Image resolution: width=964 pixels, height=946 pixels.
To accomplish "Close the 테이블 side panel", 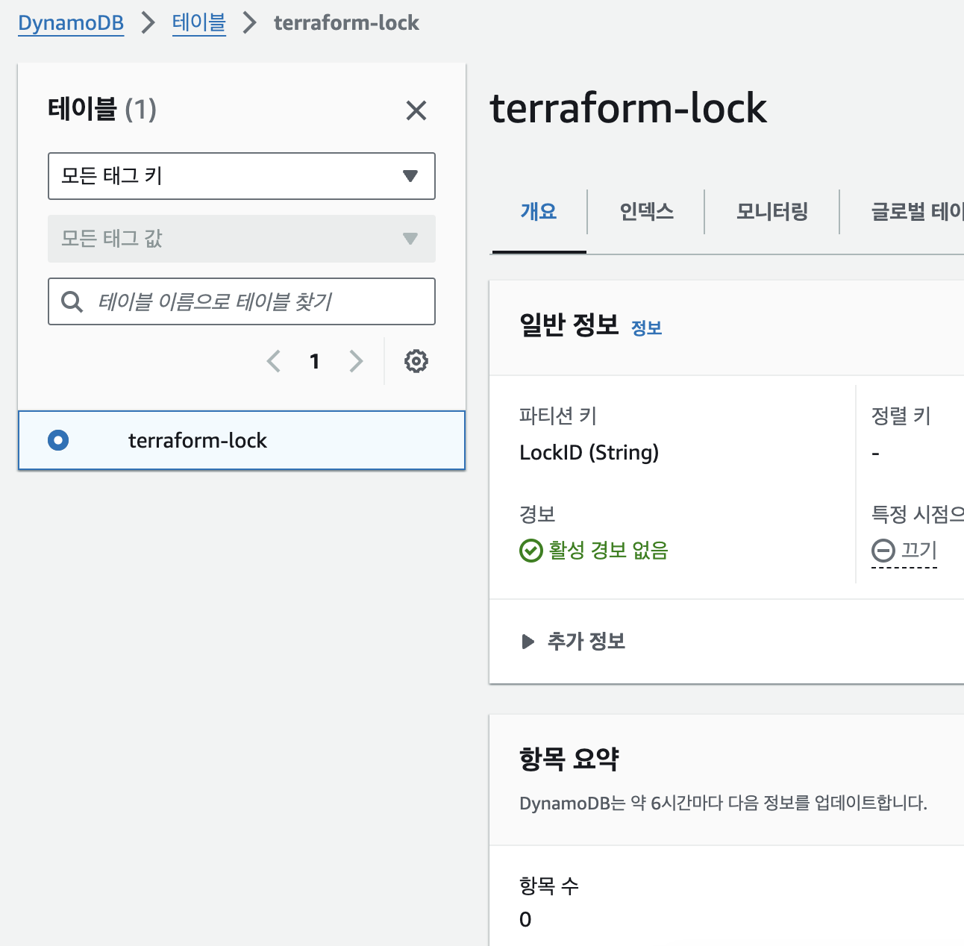I will click(416, 110).
